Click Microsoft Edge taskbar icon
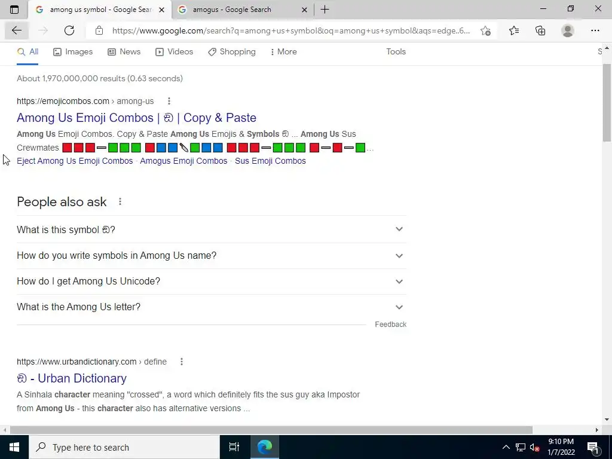 (x=265, y=447)
